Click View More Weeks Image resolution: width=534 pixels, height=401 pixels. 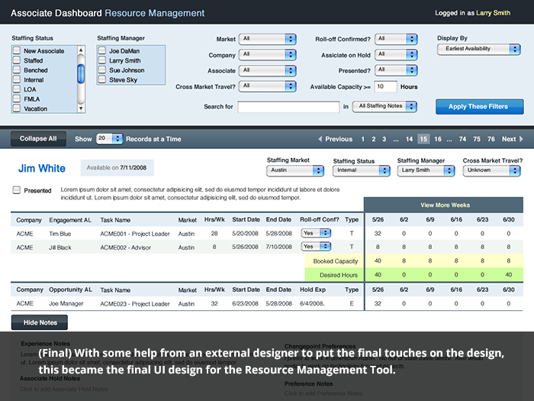pos(445,205)
